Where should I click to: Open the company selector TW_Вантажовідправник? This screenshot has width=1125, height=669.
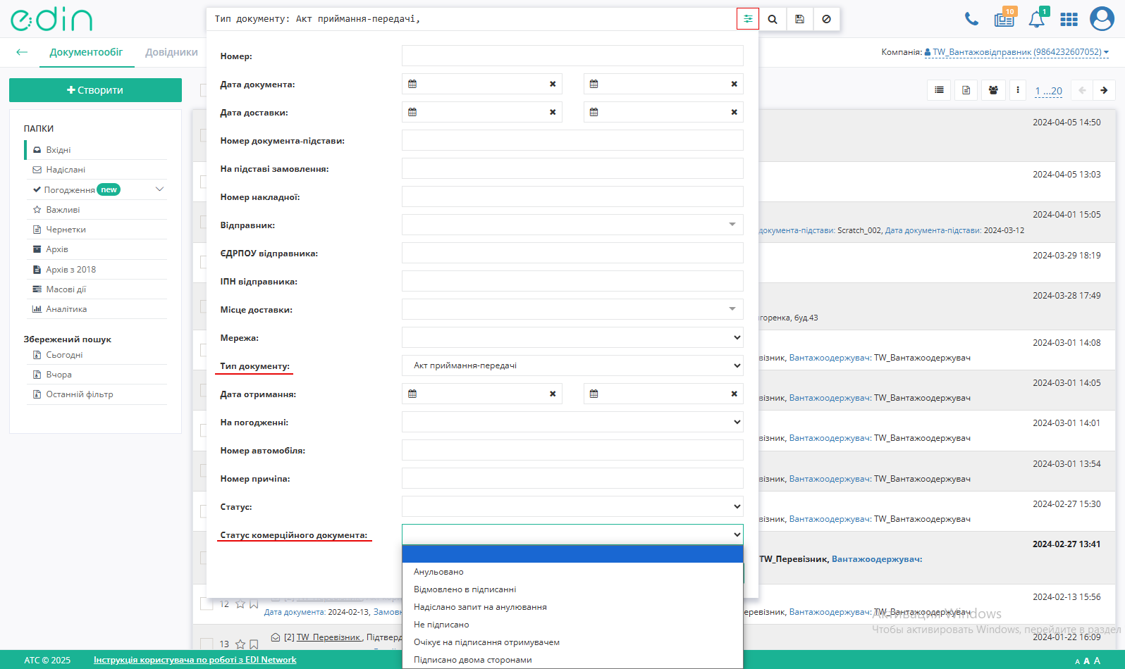(x=1016, y=52)
